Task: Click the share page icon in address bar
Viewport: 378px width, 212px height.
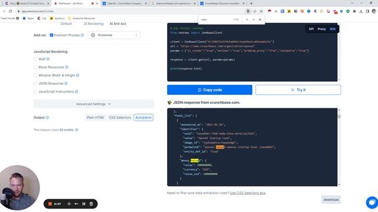Action: pyautogui.click(x=255, y=11)
